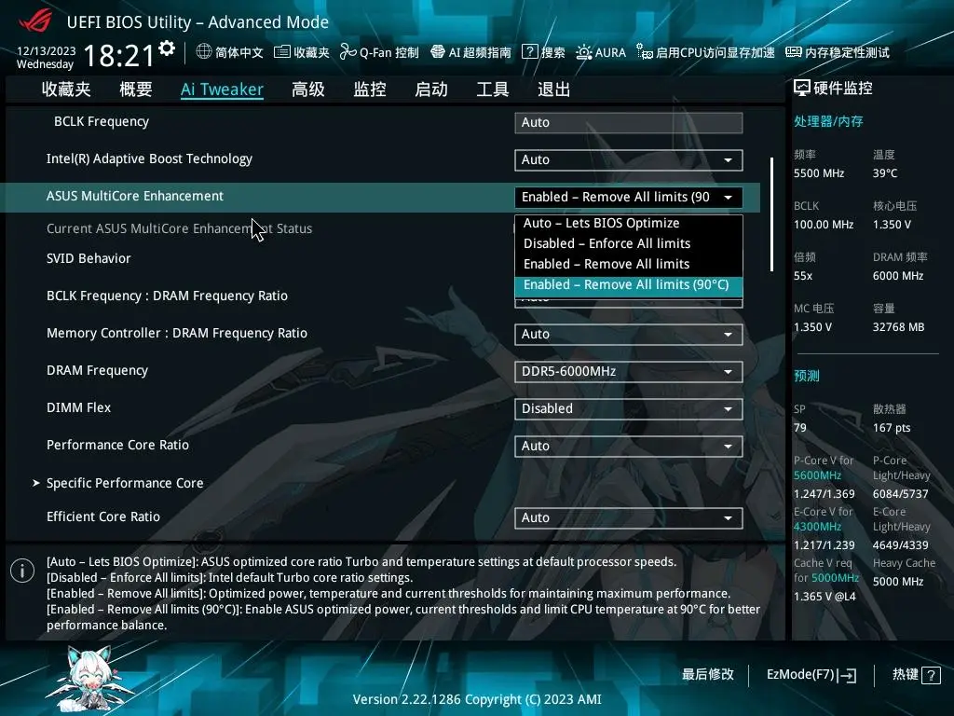
Task: Click the 5500 MHz frequency value
Action: coord(819,173)
